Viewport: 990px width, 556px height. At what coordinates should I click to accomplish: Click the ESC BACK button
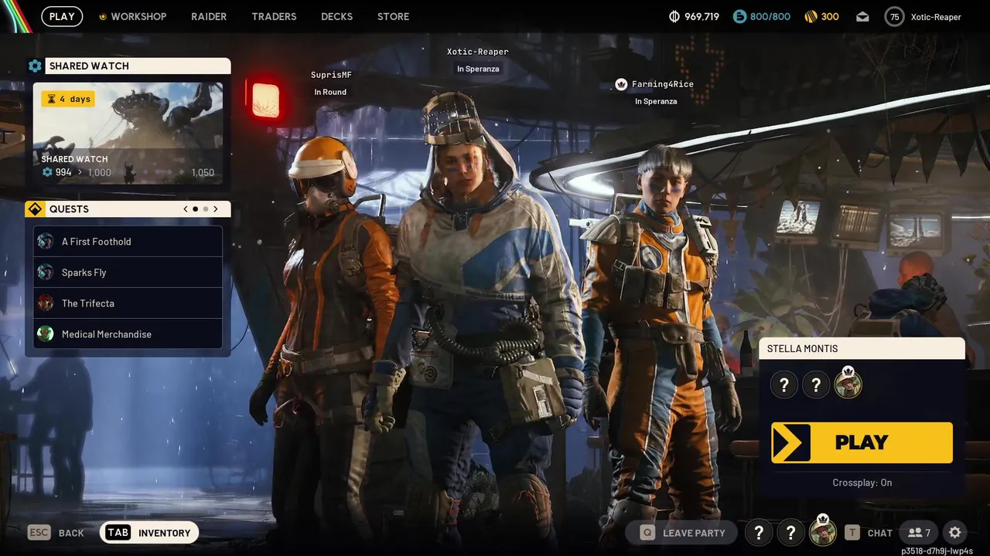click(x=56, y=533)
